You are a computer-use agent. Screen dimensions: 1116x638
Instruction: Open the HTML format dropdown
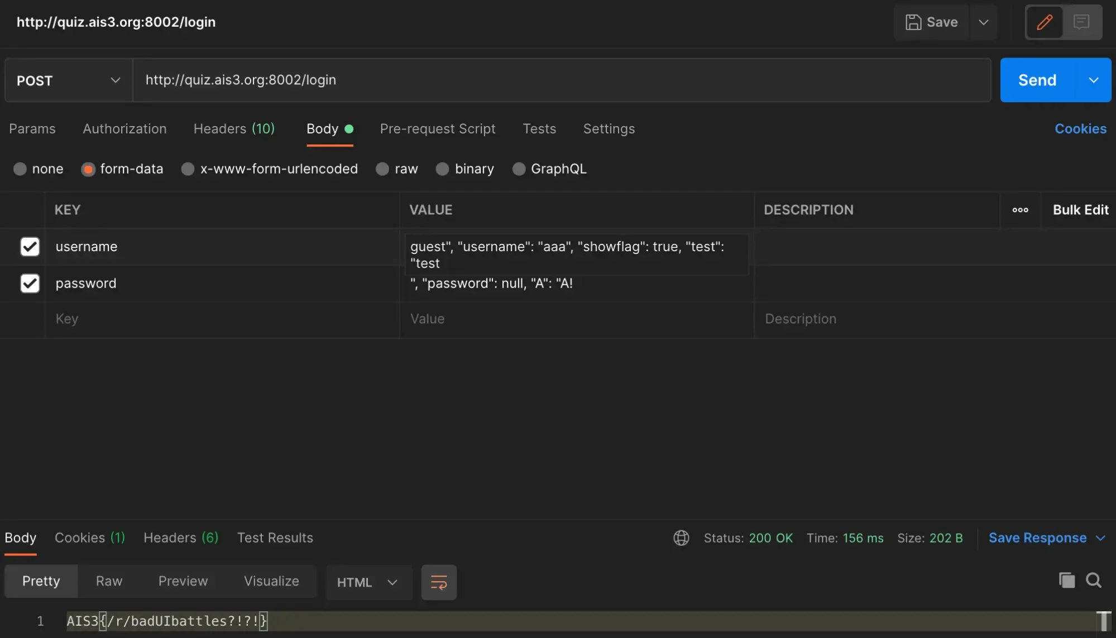coord(368,582)
